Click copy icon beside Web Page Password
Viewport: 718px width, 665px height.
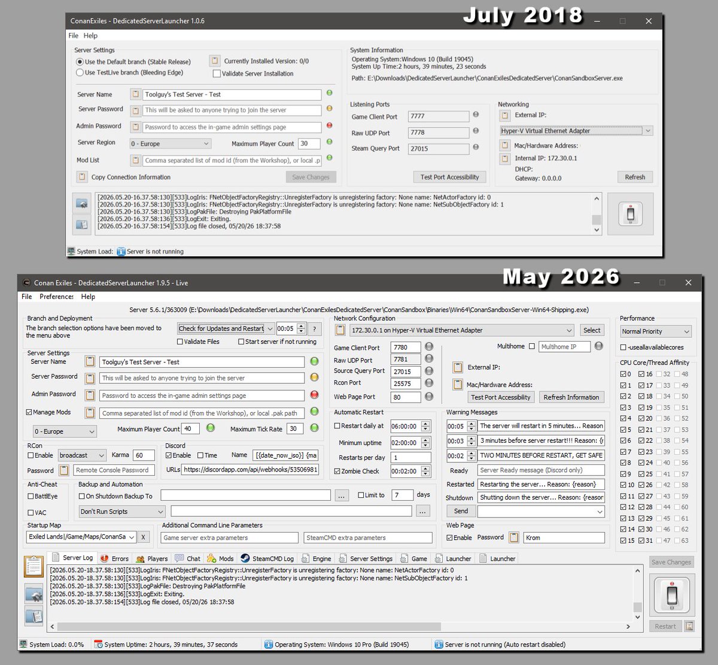514,537
